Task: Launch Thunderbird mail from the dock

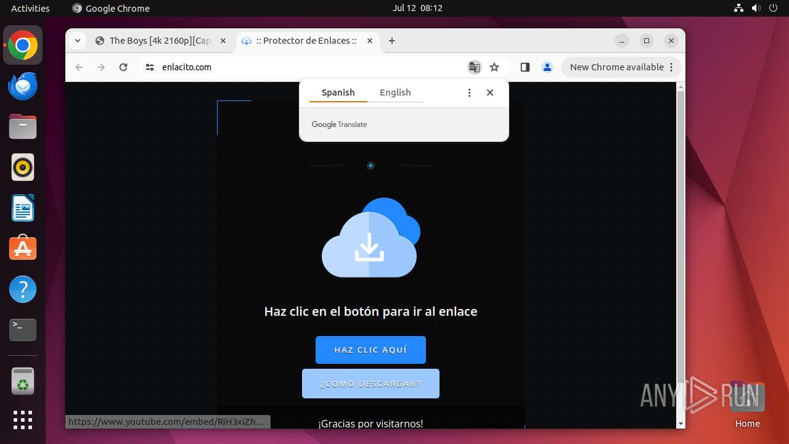Action: pyautogui.click(x=23, y=86)
